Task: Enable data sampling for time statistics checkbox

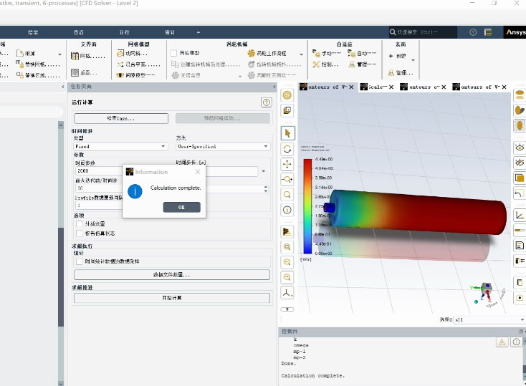Action: point(79,261)
